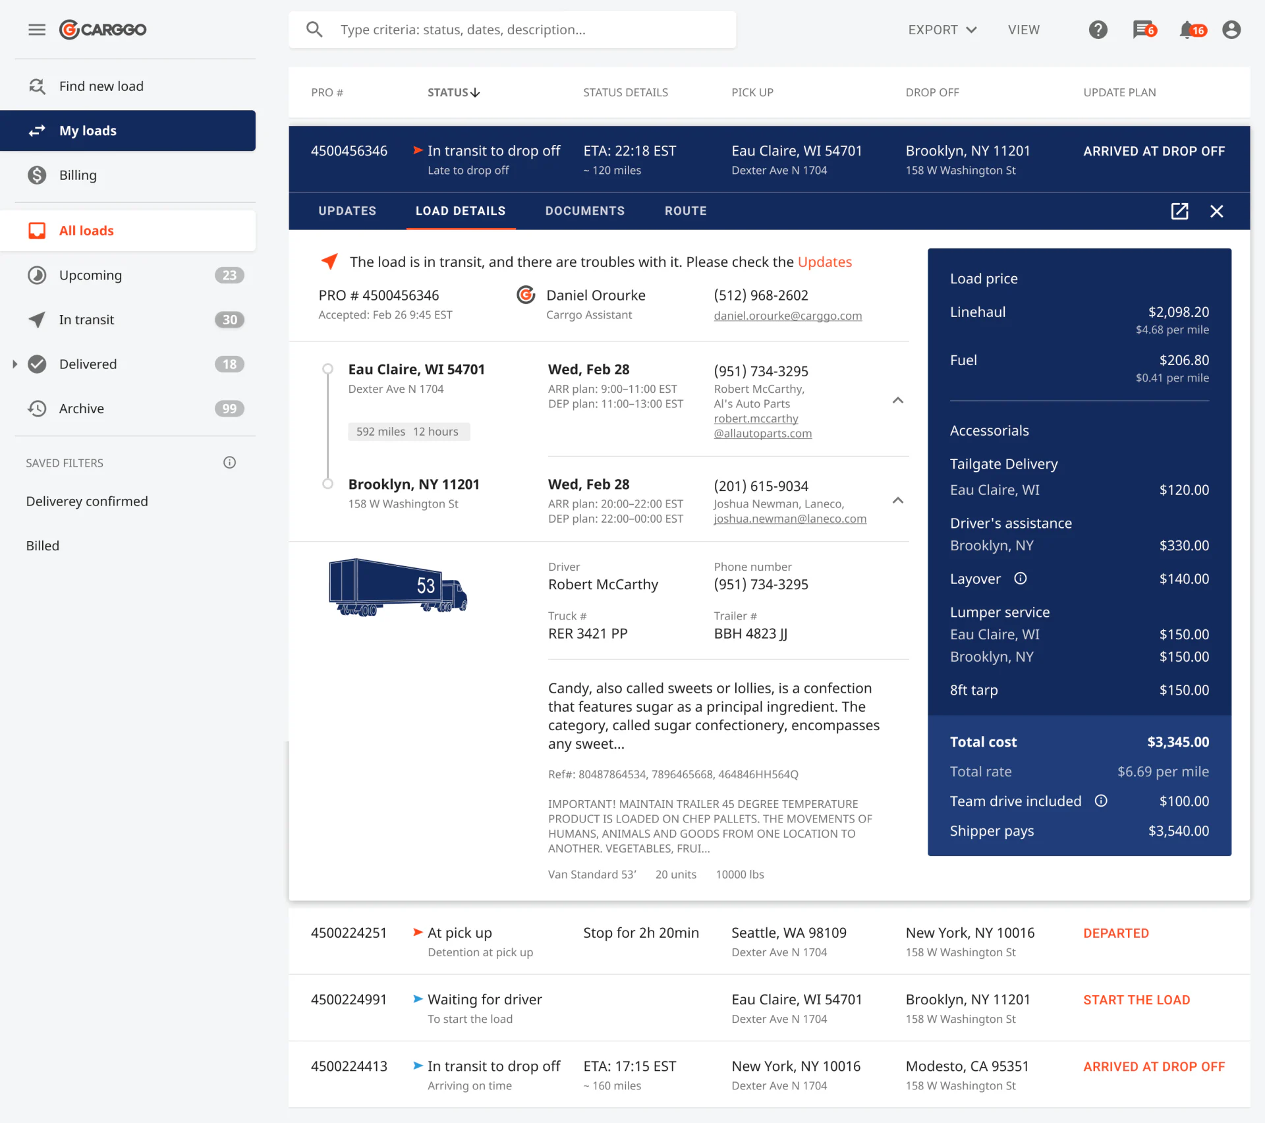
Task: Open load details in new window
Action: pyautogui.click(x=1179, y=211)
